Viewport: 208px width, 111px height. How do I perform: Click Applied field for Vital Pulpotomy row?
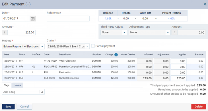[x=179, y=61]
